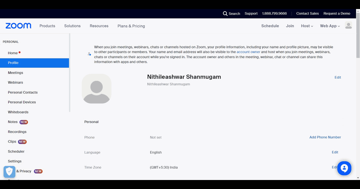Open Contact Sales
The height and width of the screenshot is (189, 360).
coord(307,13)
